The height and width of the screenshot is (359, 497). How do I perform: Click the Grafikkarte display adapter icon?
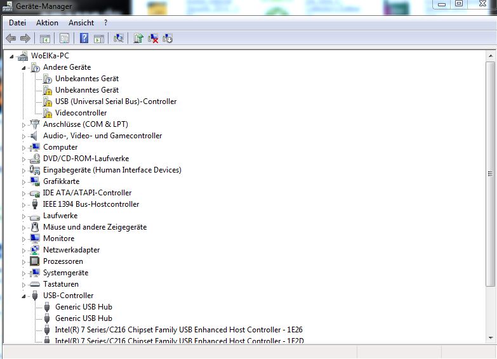click(x=35, y=181)
